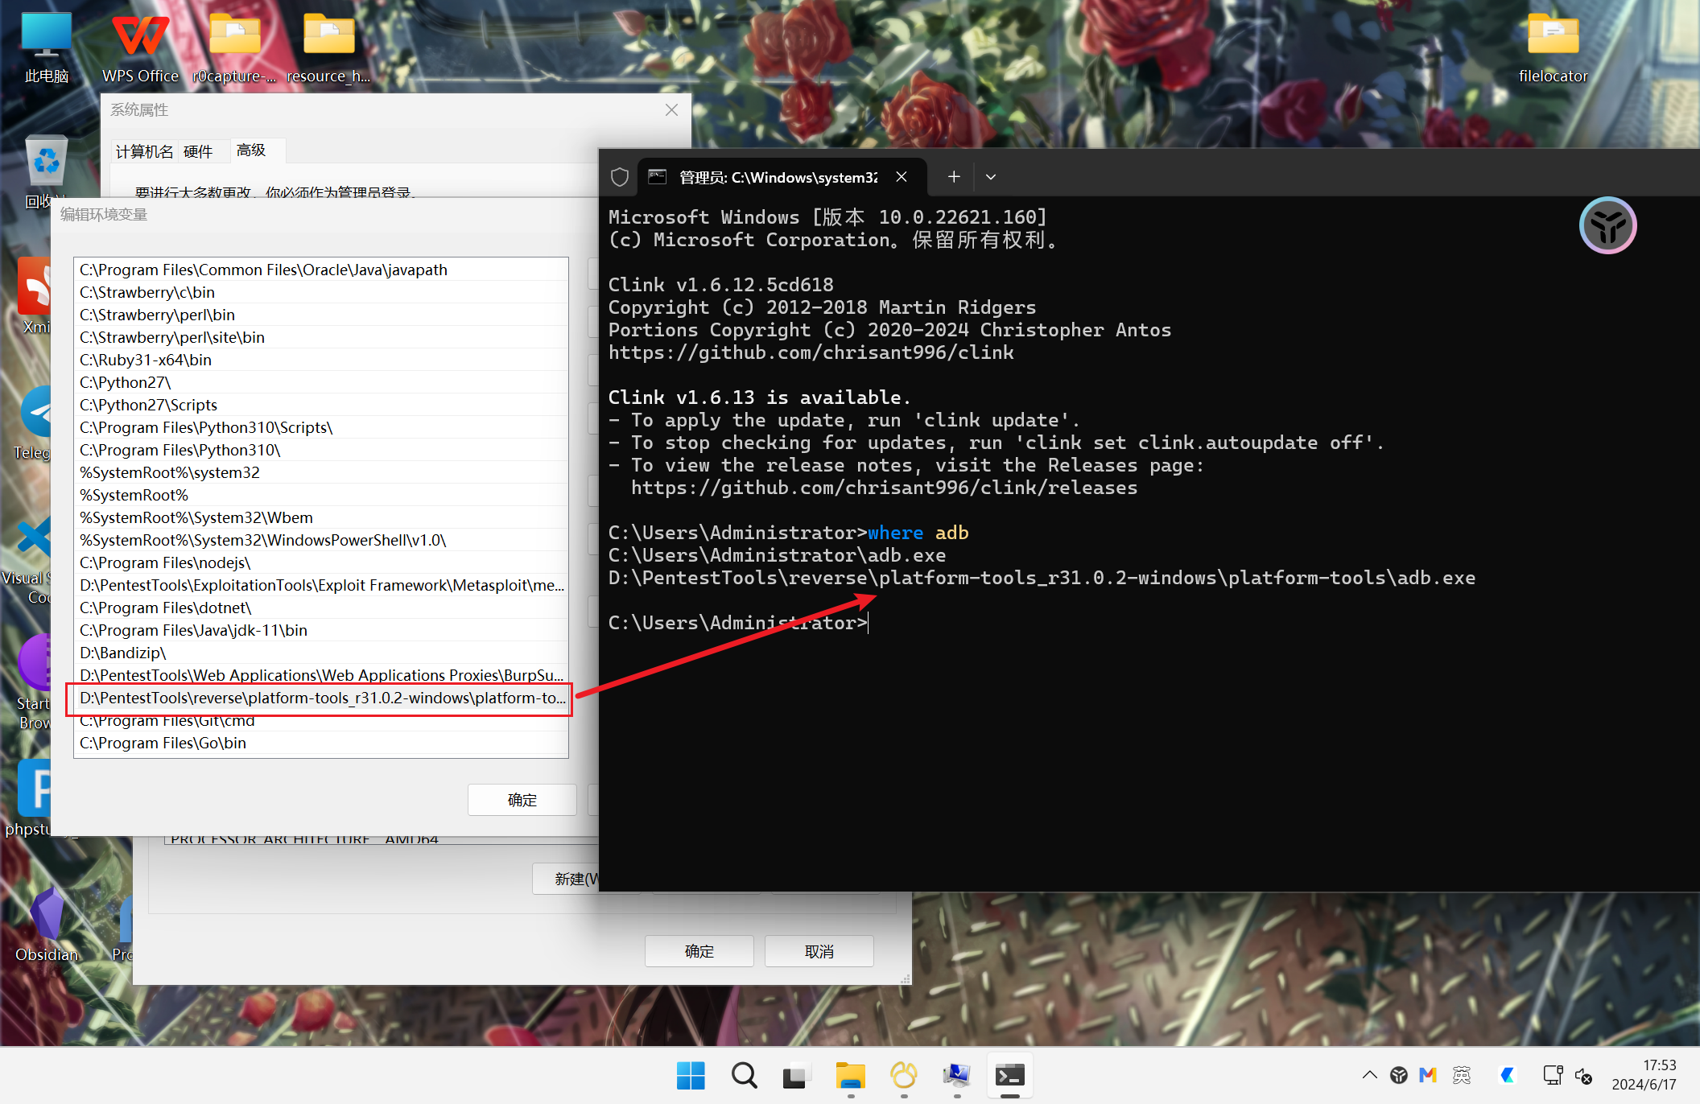Select path entry D:\Bandizip\
The width and height of the screenshot is (1700, 1104).
click(320, 653)
